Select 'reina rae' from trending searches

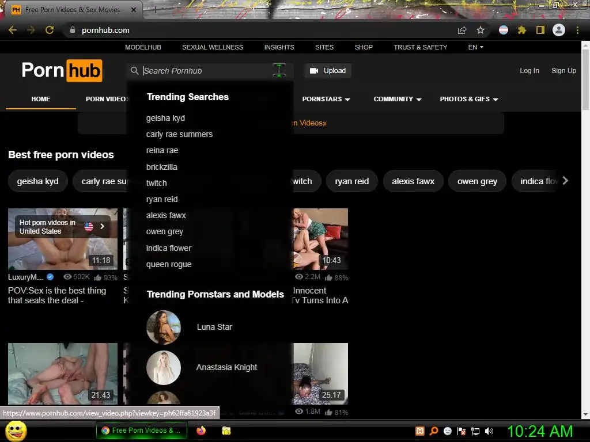click(162, 150)
